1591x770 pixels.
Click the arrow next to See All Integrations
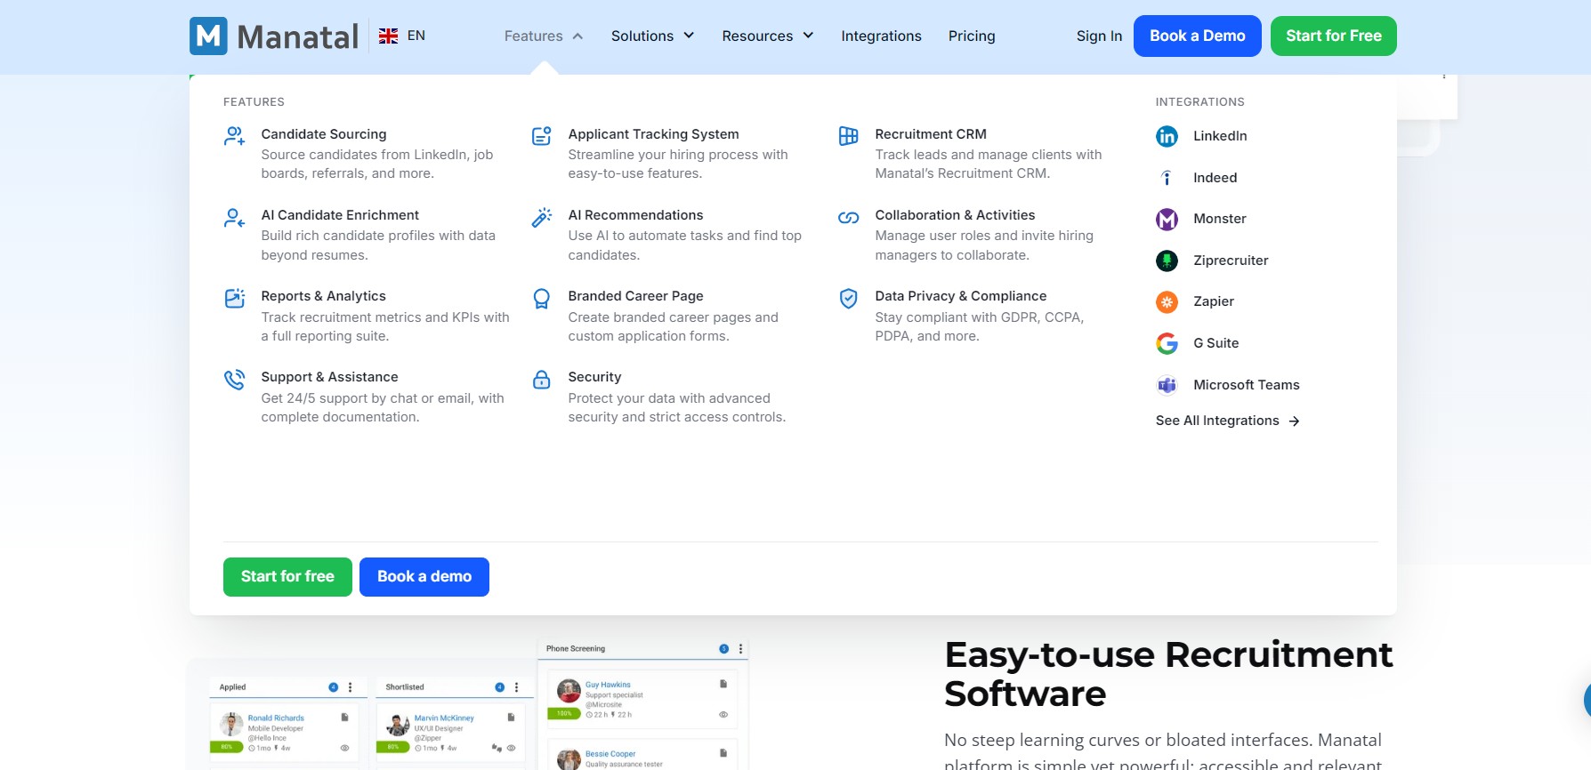(1294, 421)
